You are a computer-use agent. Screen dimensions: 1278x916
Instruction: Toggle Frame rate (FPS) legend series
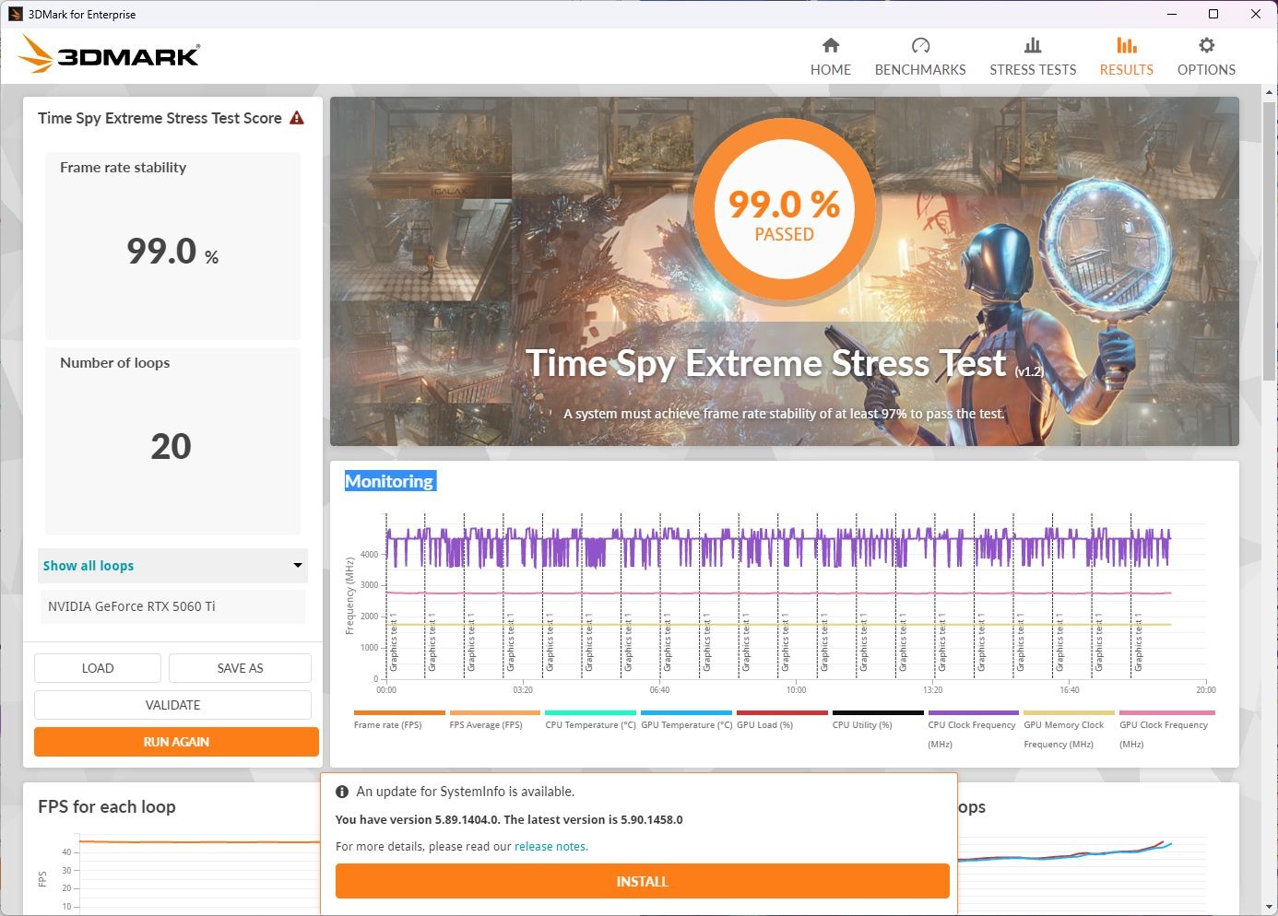pos(398,719)
